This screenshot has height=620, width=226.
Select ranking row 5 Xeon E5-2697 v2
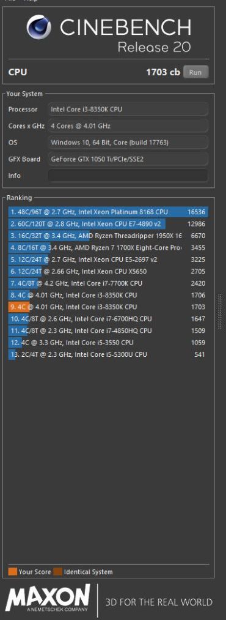[x=108, y=260]
